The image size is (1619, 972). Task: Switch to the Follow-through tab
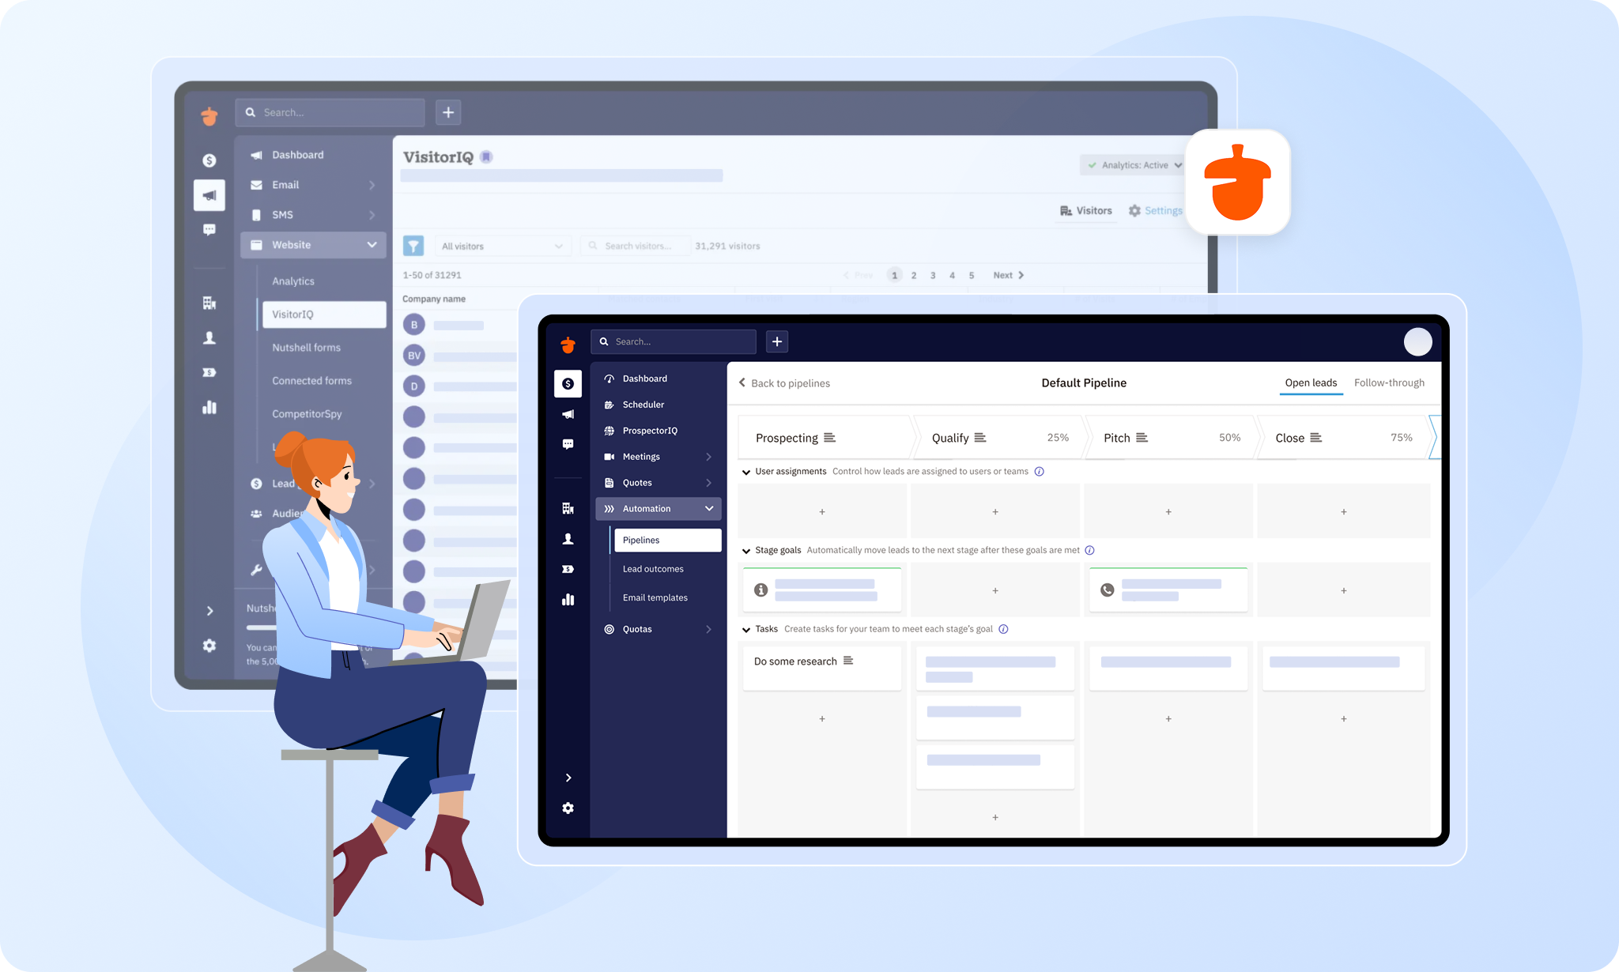[x=1389, y=382]
